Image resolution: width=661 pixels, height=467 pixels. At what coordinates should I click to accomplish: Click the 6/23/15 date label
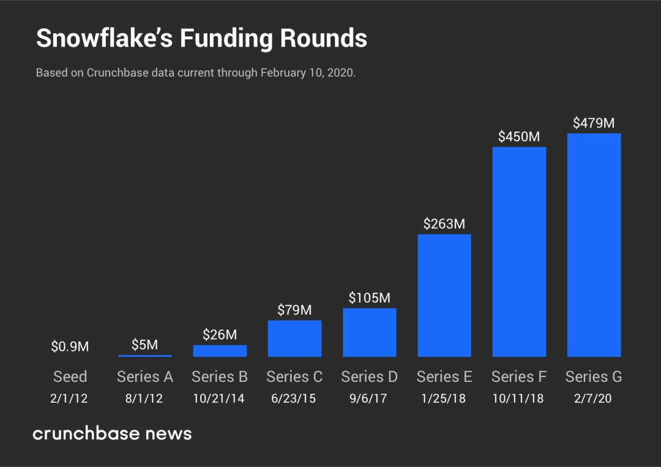(293, 398)
